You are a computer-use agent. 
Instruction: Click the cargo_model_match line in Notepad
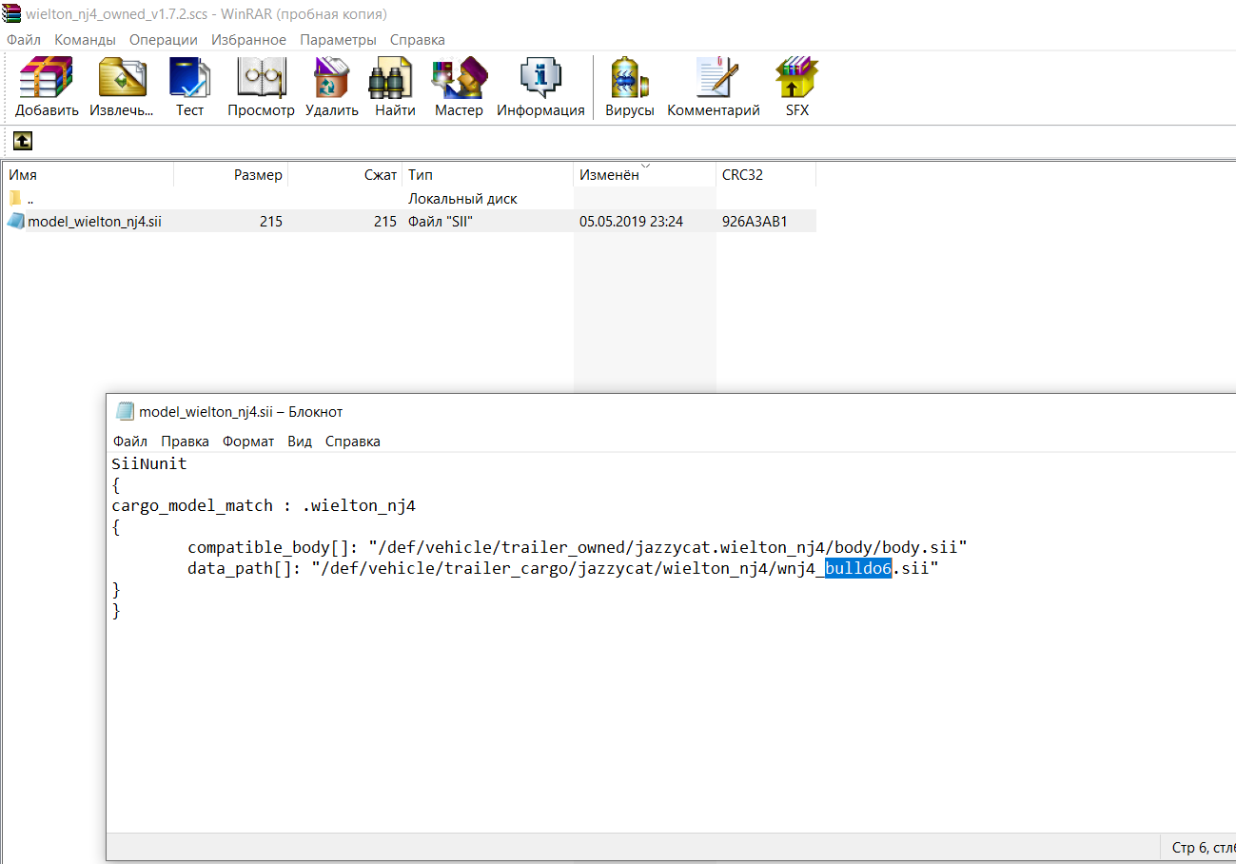[x=264, y=506]
